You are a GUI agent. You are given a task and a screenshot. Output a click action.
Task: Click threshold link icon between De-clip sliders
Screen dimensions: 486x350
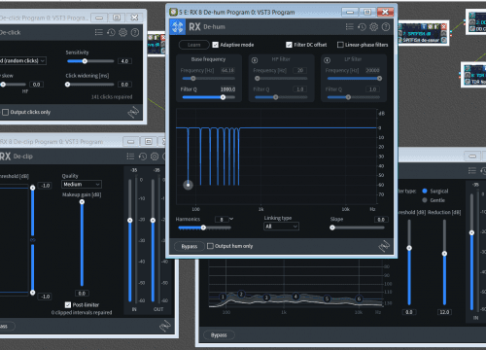32,240
